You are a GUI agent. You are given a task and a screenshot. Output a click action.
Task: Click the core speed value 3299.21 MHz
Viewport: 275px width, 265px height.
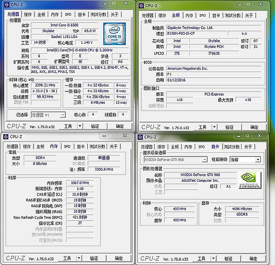click(x=45, y=85)
